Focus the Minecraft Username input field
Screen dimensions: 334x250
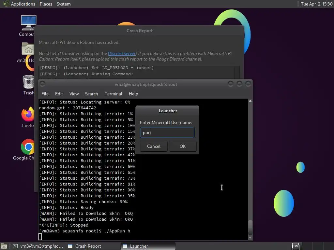(167, 132)
